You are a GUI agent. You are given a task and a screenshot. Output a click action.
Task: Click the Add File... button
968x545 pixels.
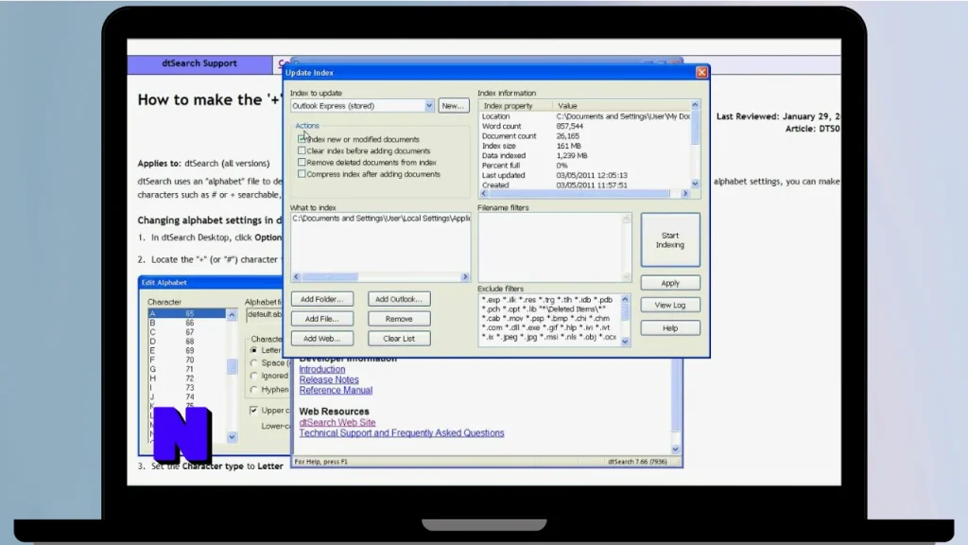(x=322, y=319)
